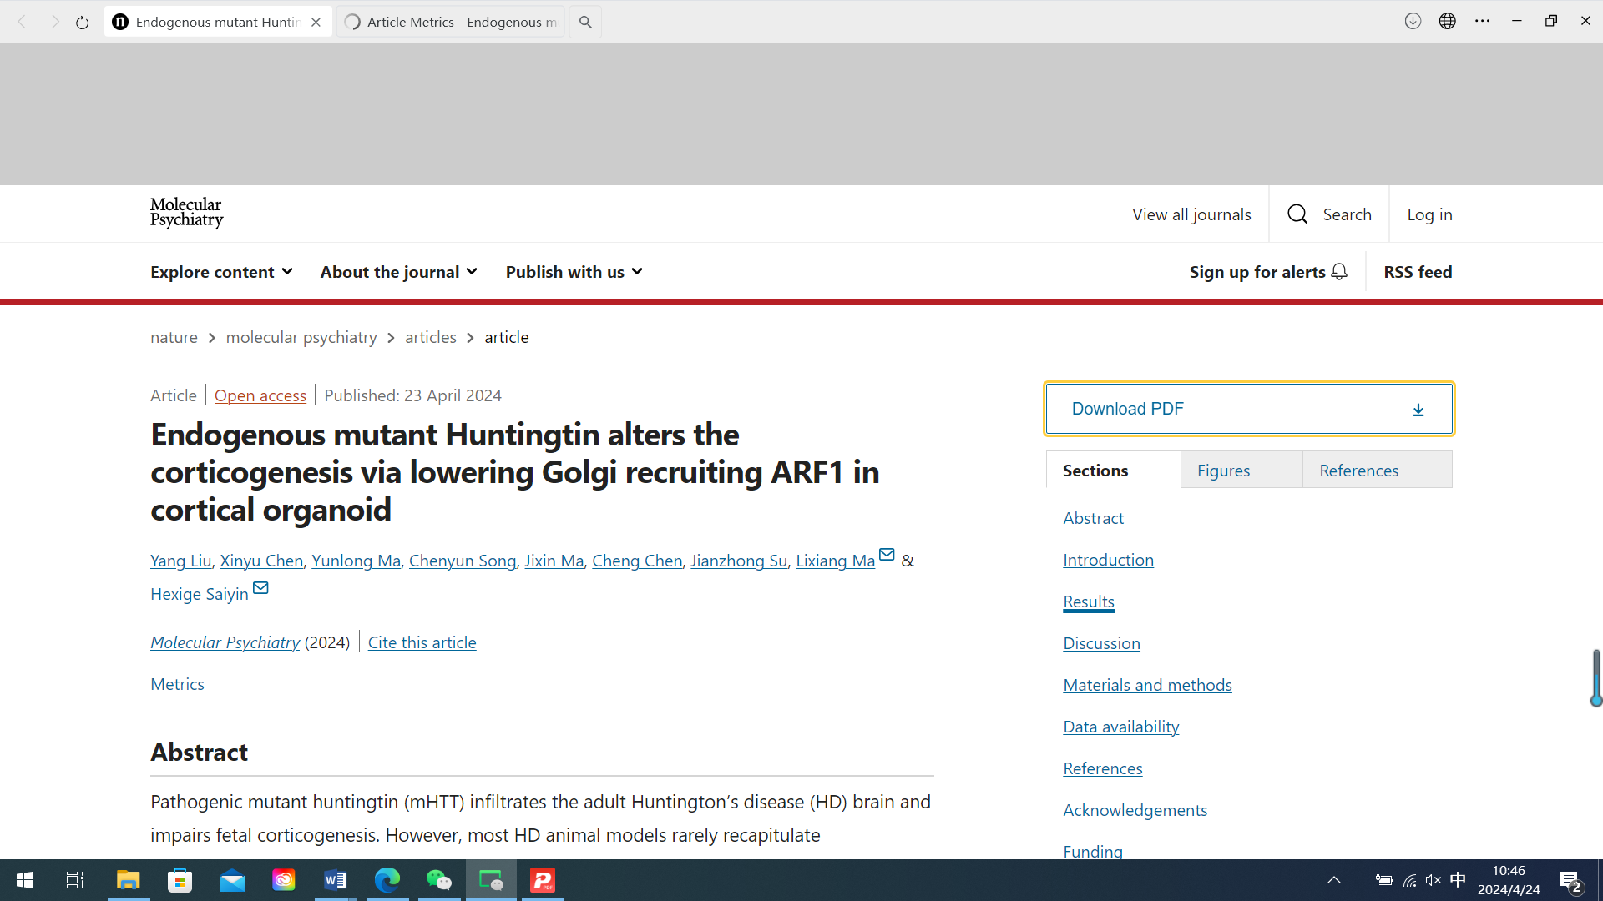Close the Endogenous mutant Huntingtin tab
Image resolution: width=1603 pixels, height=901 pixels.
[x=316, y=23]
